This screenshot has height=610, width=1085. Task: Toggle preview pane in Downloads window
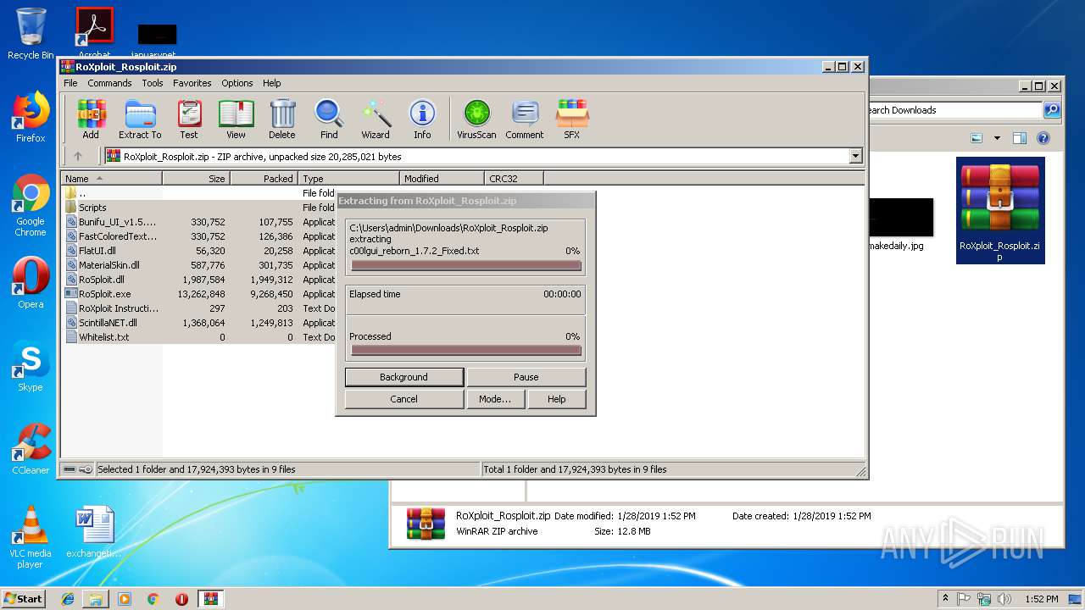tap(1020, 138)
